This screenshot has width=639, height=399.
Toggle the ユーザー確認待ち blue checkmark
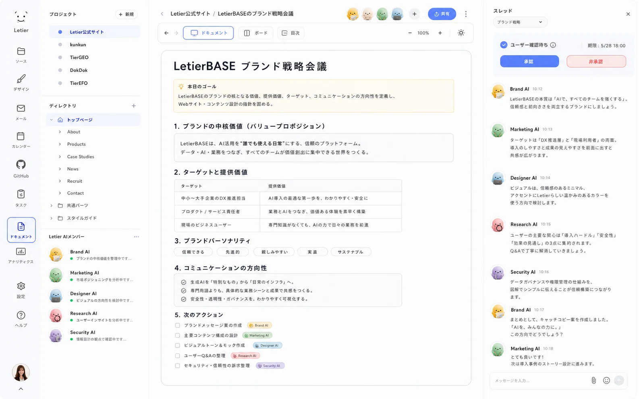[x=504, y=45]
